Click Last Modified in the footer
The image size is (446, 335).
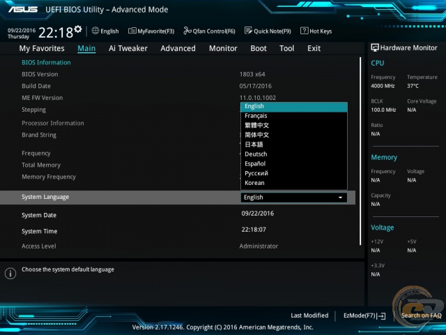coord(309,315)
